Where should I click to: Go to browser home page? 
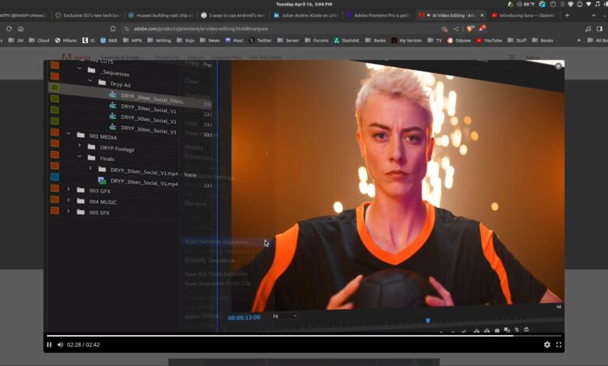coord(20,29)
